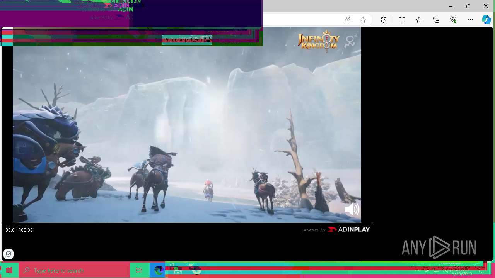Open the powered by AdinPlay link
This screenshot has width=495, height=278.
[x=336, y=229]
